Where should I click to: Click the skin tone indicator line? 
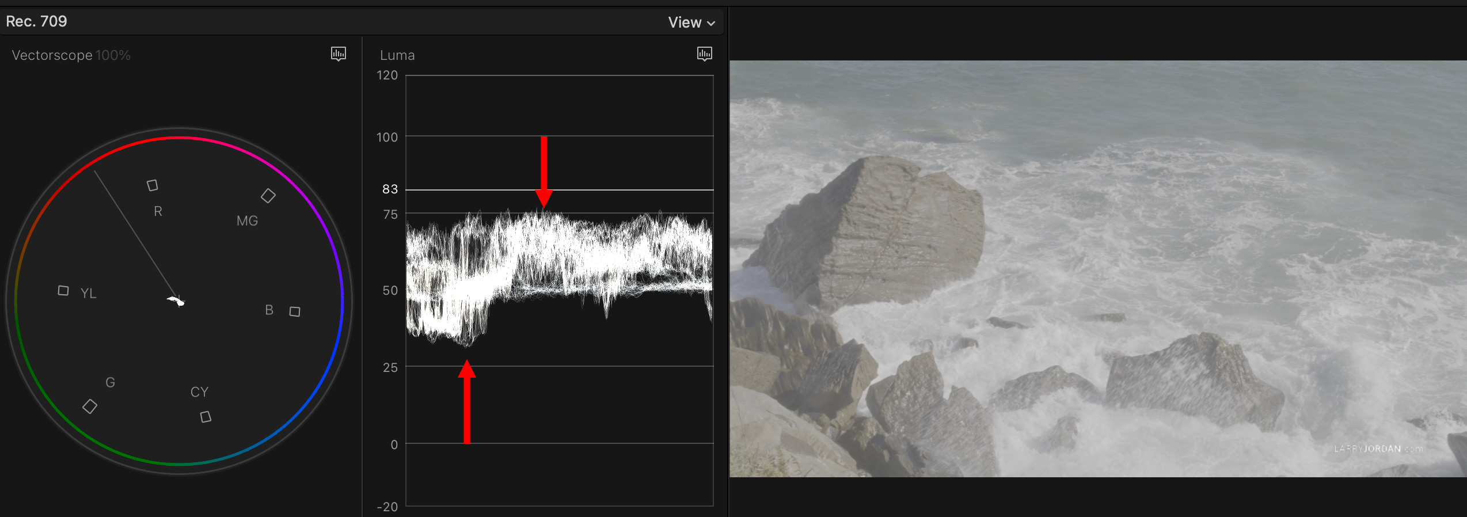coord(132,230)
